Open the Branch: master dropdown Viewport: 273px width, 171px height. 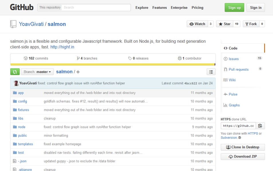coord(37,72)
